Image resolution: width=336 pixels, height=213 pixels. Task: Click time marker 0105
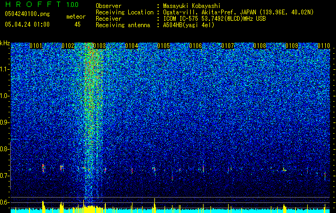(163, 46)
